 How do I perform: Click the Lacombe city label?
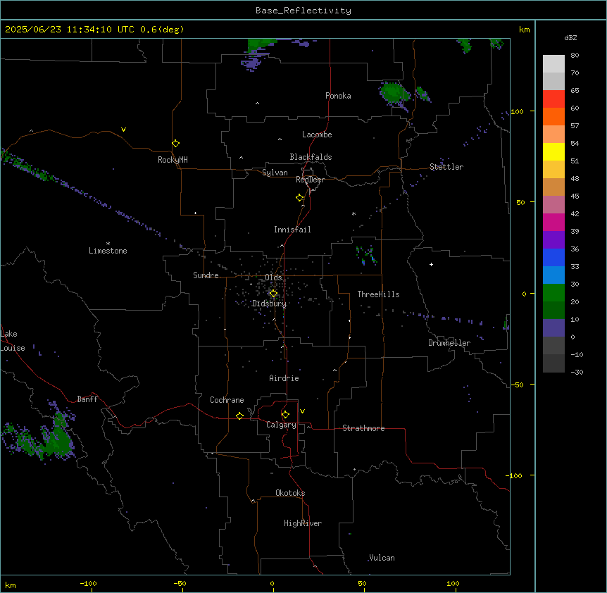pos(317,135)
